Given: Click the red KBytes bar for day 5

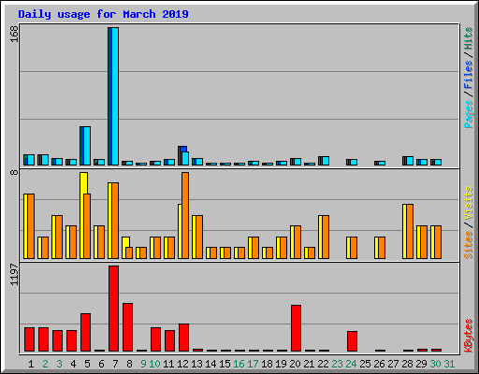Looking at the screenshot, I should [x=85, y=333].
